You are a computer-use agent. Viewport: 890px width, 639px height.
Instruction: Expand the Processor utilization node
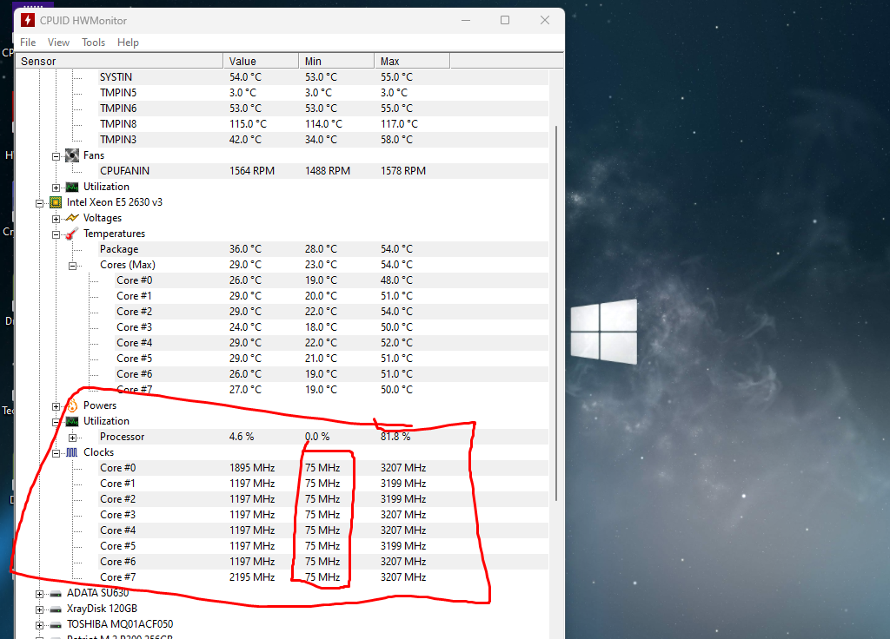click(72, 438)
